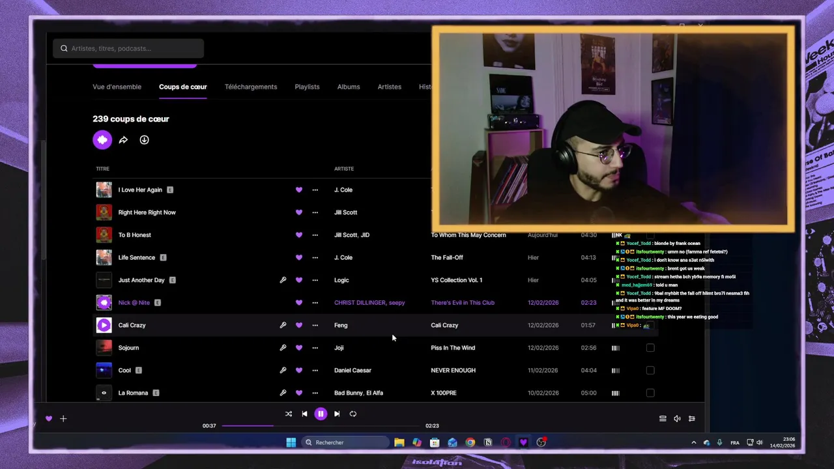
Task: Switch to the Artistes tab
Action: click(390, 87)
